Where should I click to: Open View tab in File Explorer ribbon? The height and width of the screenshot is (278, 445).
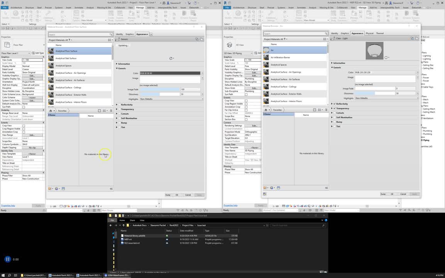click(x=142, y=220)
